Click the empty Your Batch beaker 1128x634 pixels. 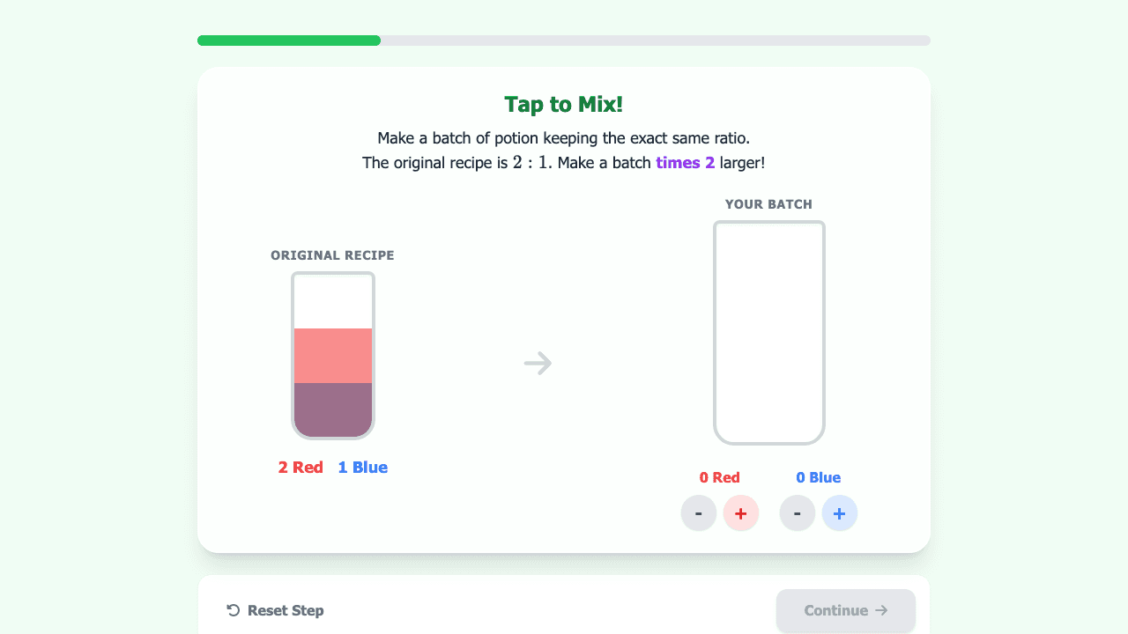tap(769, 333)
